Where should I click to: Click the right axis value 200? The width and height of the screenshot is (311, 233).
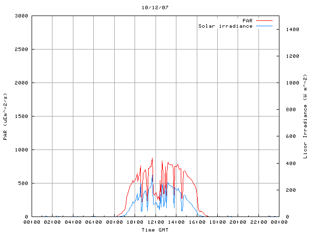pos(291,190)
